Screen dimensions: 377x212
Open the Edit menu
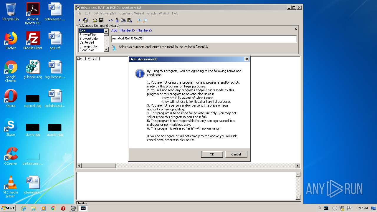(x=87, y=13)
